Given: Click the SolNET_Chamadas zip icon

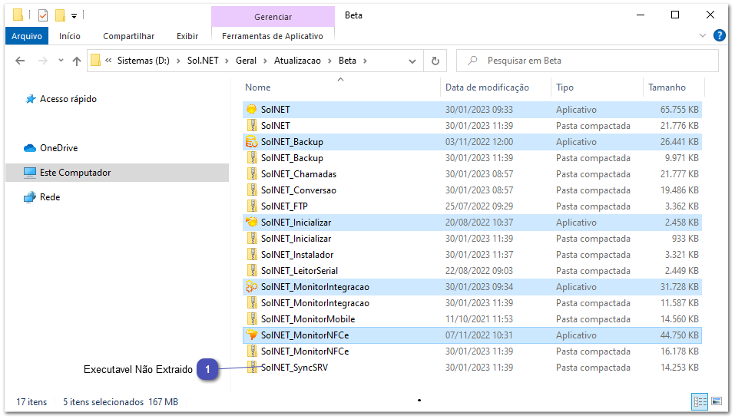Looking at the screenshot, I should [x=252, y=174].
